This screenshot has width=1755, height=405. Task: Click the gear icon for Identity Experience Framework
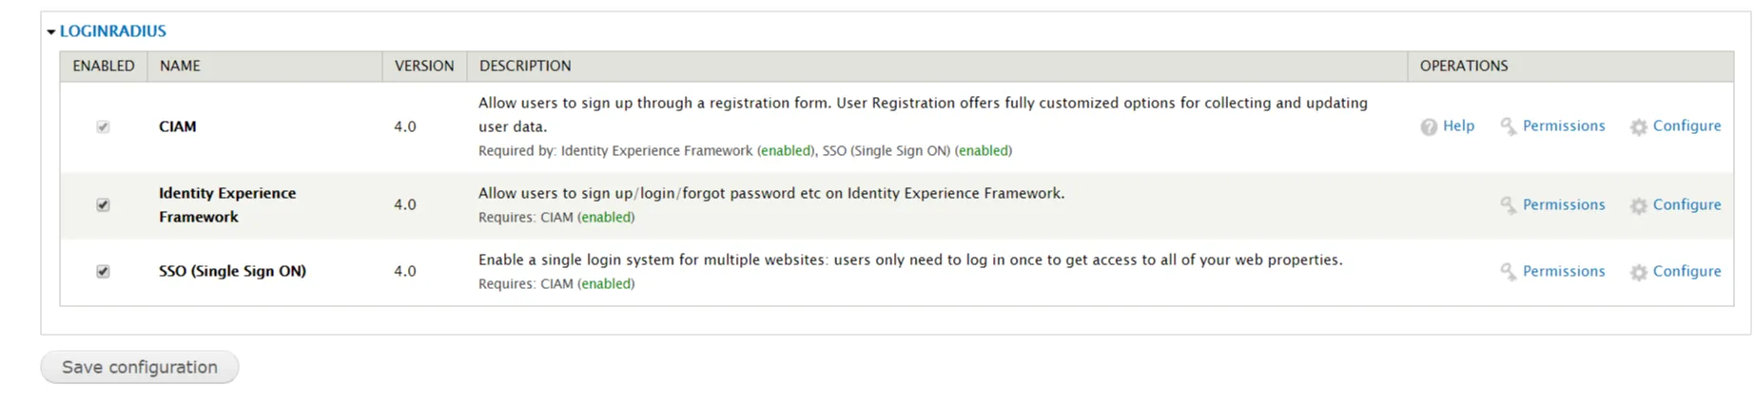1638,206
